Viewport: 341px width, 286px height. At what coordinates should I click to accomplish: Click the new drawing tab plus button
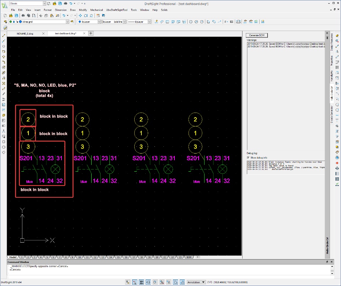tap(91, 33)
